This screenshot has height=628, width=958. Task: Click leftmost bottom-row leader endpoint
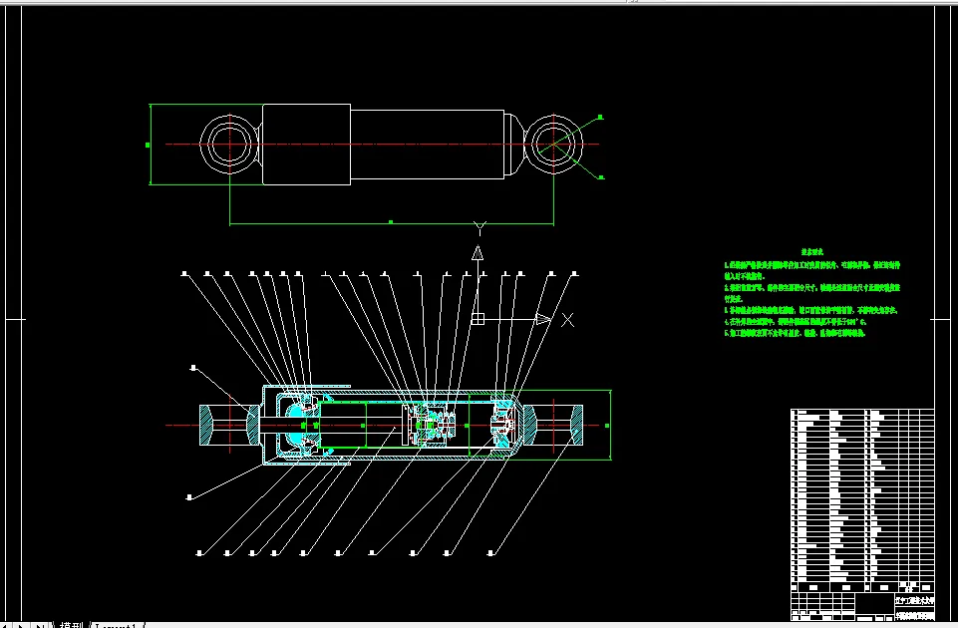pos(199,553)
